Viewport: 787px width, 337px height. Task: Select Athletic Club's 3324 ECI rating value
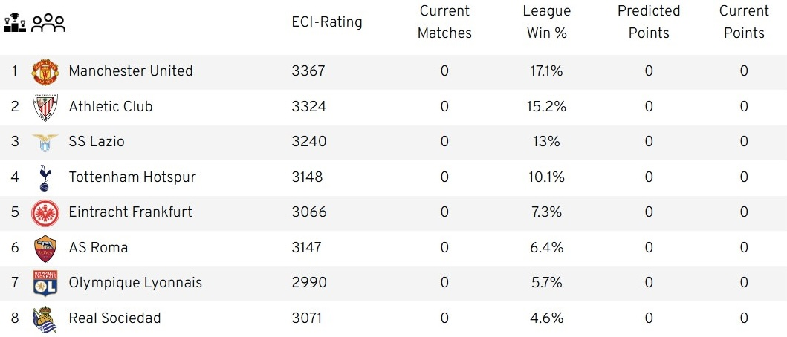[x=309, y=107]
